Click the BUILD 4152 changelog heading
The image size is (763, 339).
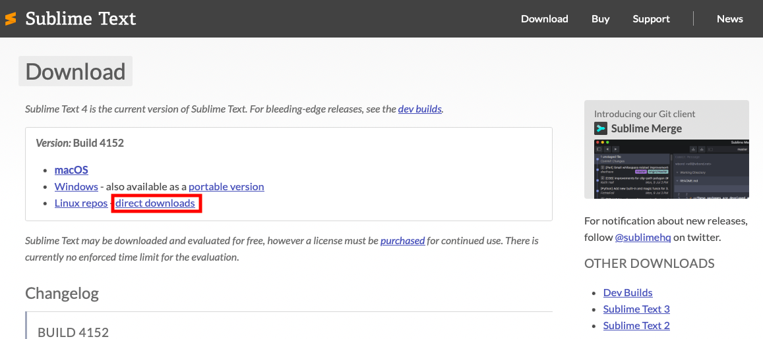point(73,332)
